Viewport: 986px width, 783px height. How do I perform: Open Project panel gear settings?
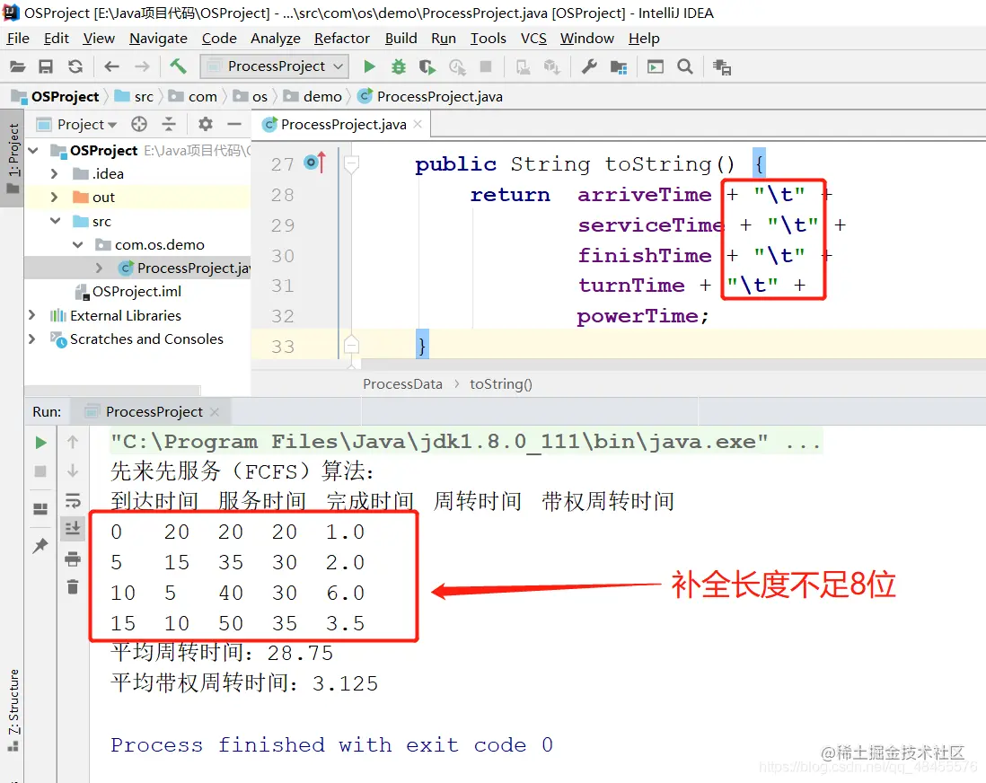(x=206, y=124)
